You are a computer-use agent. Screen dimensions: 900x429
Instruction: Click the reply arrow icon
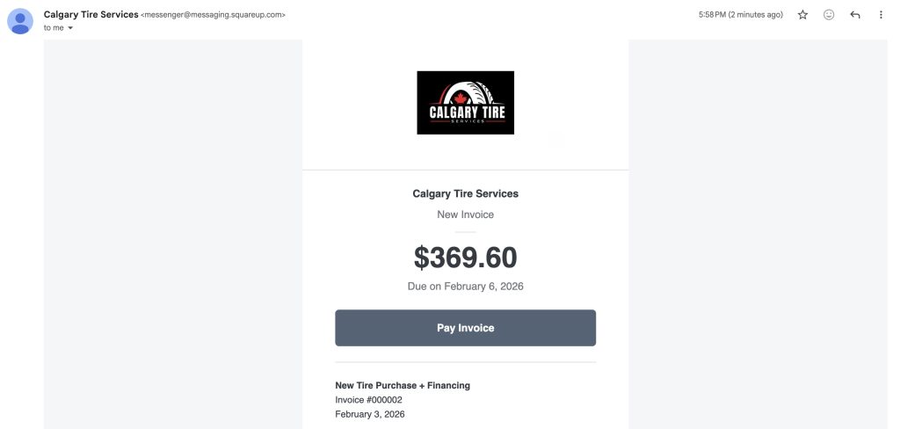pos(854,15)
